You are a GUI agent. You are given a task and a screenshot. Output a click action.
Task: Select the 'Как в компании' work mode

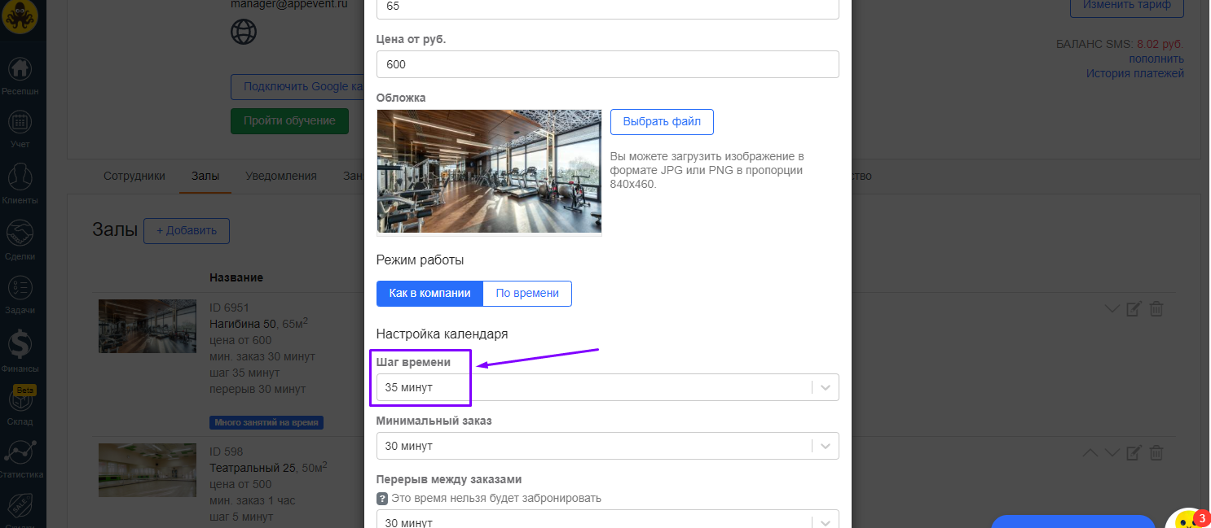point(429,294)
